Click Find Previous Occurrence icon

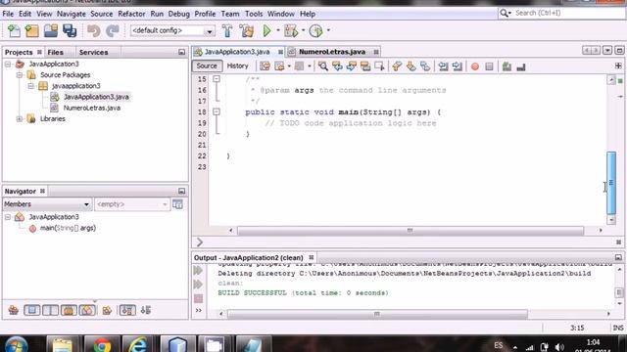click(x=337, y=66)
